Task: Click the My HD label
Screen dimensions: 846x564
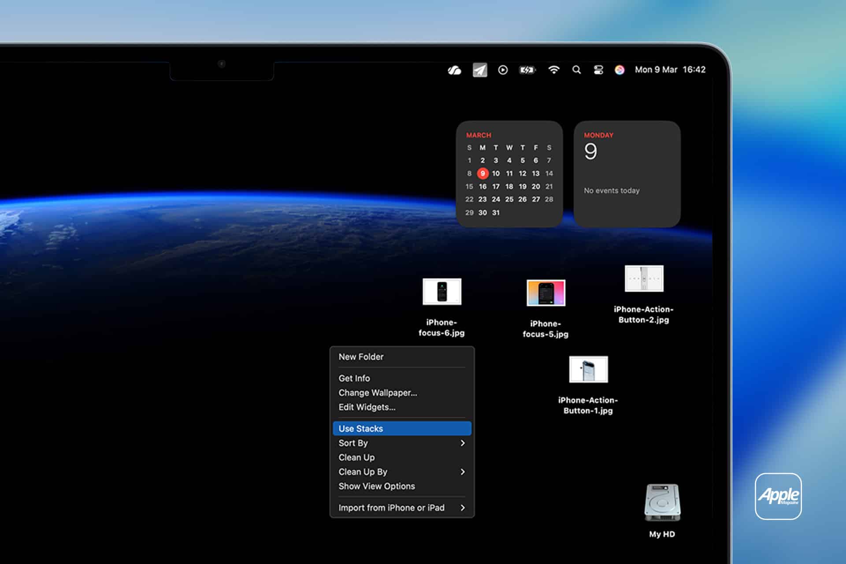Action: [x=662, y=534]
